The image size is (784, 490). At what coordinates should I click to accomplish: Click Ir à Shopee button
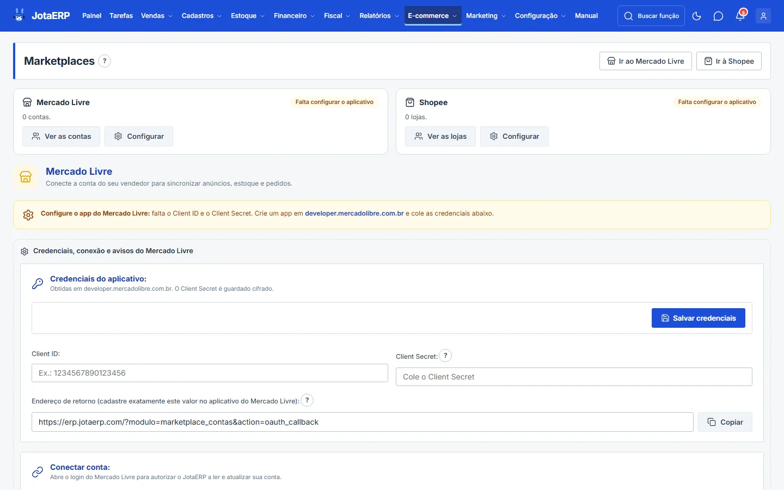coord(729,61)
